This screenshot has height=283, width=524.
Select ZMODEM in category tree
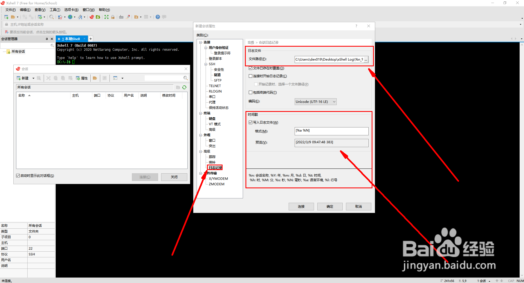pos(217,184)
